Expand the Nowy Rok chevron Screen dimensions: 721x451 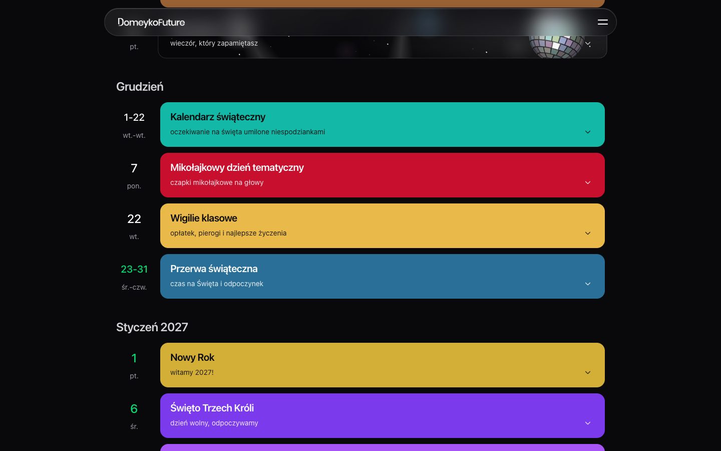tap(588, 372)
